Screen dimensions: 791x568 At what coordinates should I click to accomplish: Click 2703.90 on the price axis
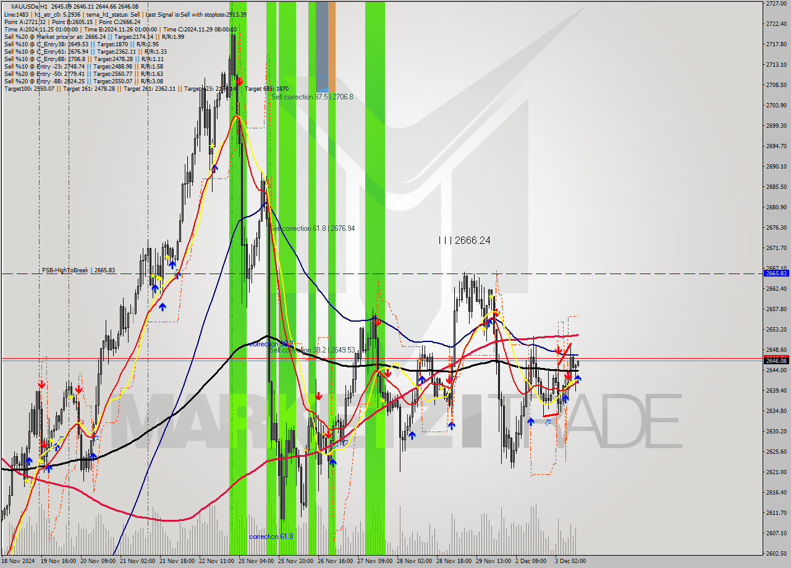coord(776,105)
